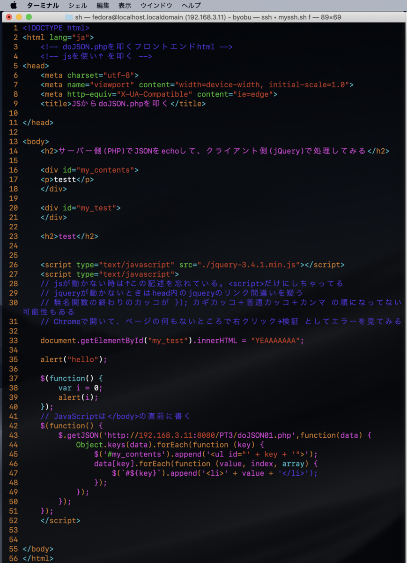
Task: Open the 表示 menu
Action: click(125, 6)
